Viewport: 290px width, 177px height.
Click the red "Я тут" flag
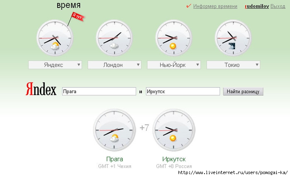[x=77, y=17]
